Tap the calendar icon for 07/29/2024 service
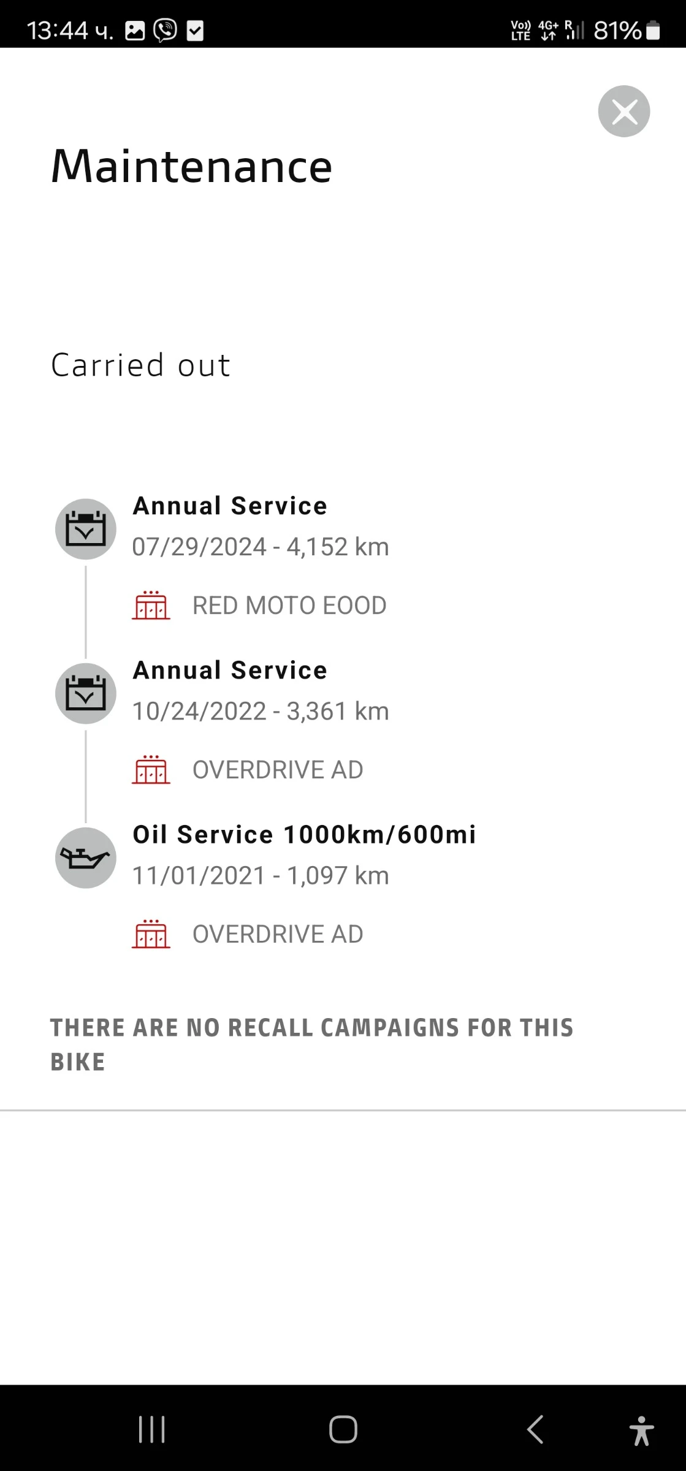This screenshot has width=686, height=1471. tap(86, 529)
